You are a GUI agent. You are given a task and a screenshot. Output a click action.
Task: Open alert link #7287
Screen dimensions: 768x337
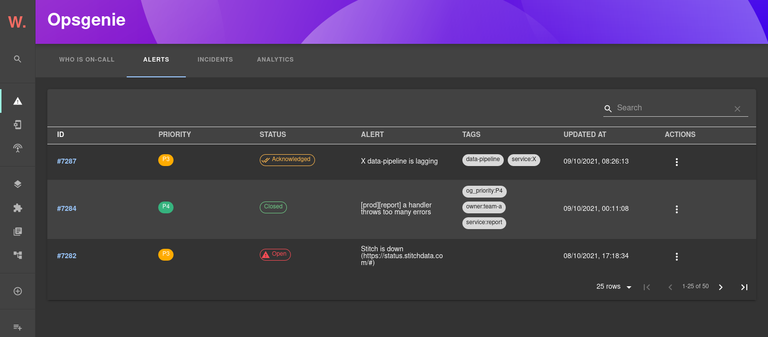67,161
